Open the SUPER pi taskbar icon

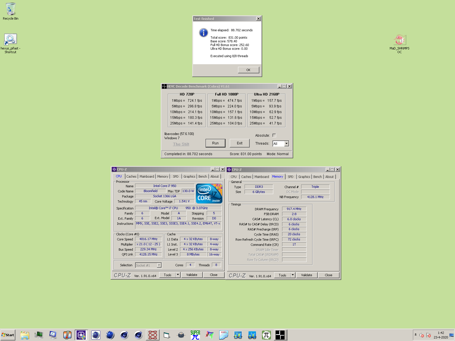[x=195, y=335]
